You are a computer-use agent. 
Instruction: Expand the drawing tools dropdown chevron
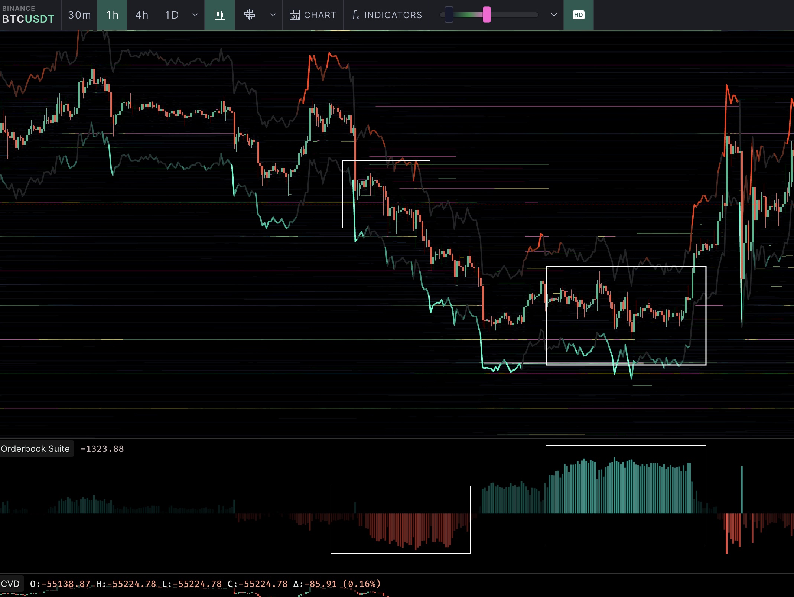pyautogui.click(x=273, y=15)
